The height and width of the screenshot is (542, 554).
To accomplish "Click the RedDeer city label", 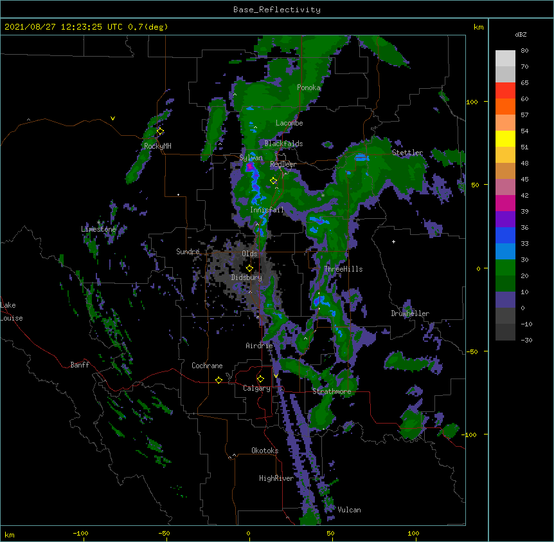I will [283, 164].
